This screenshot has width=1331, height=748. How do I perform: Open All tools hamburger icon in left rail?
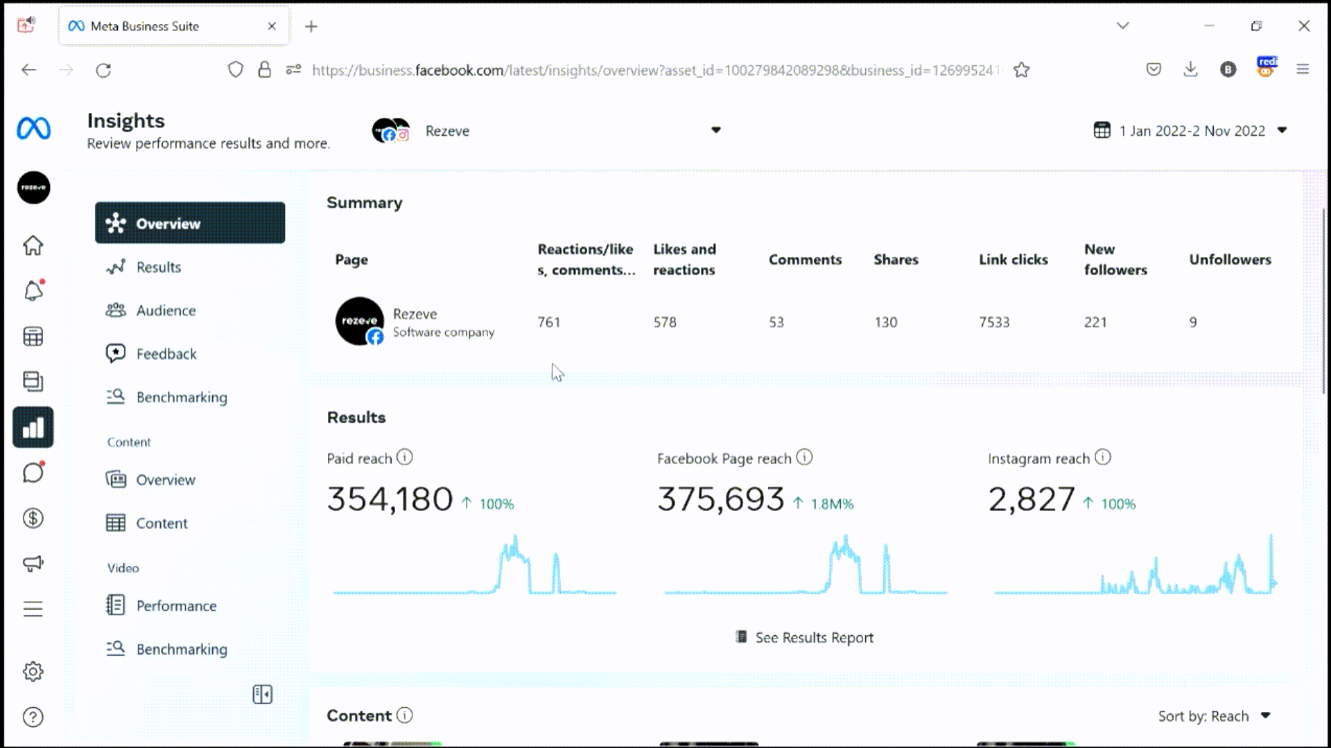tap(33, 609)
